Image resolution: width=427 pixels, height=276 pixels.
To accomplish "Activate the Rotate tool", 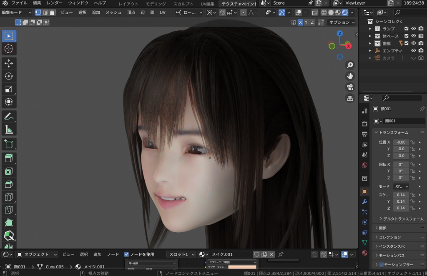I will tap(9, 76).
